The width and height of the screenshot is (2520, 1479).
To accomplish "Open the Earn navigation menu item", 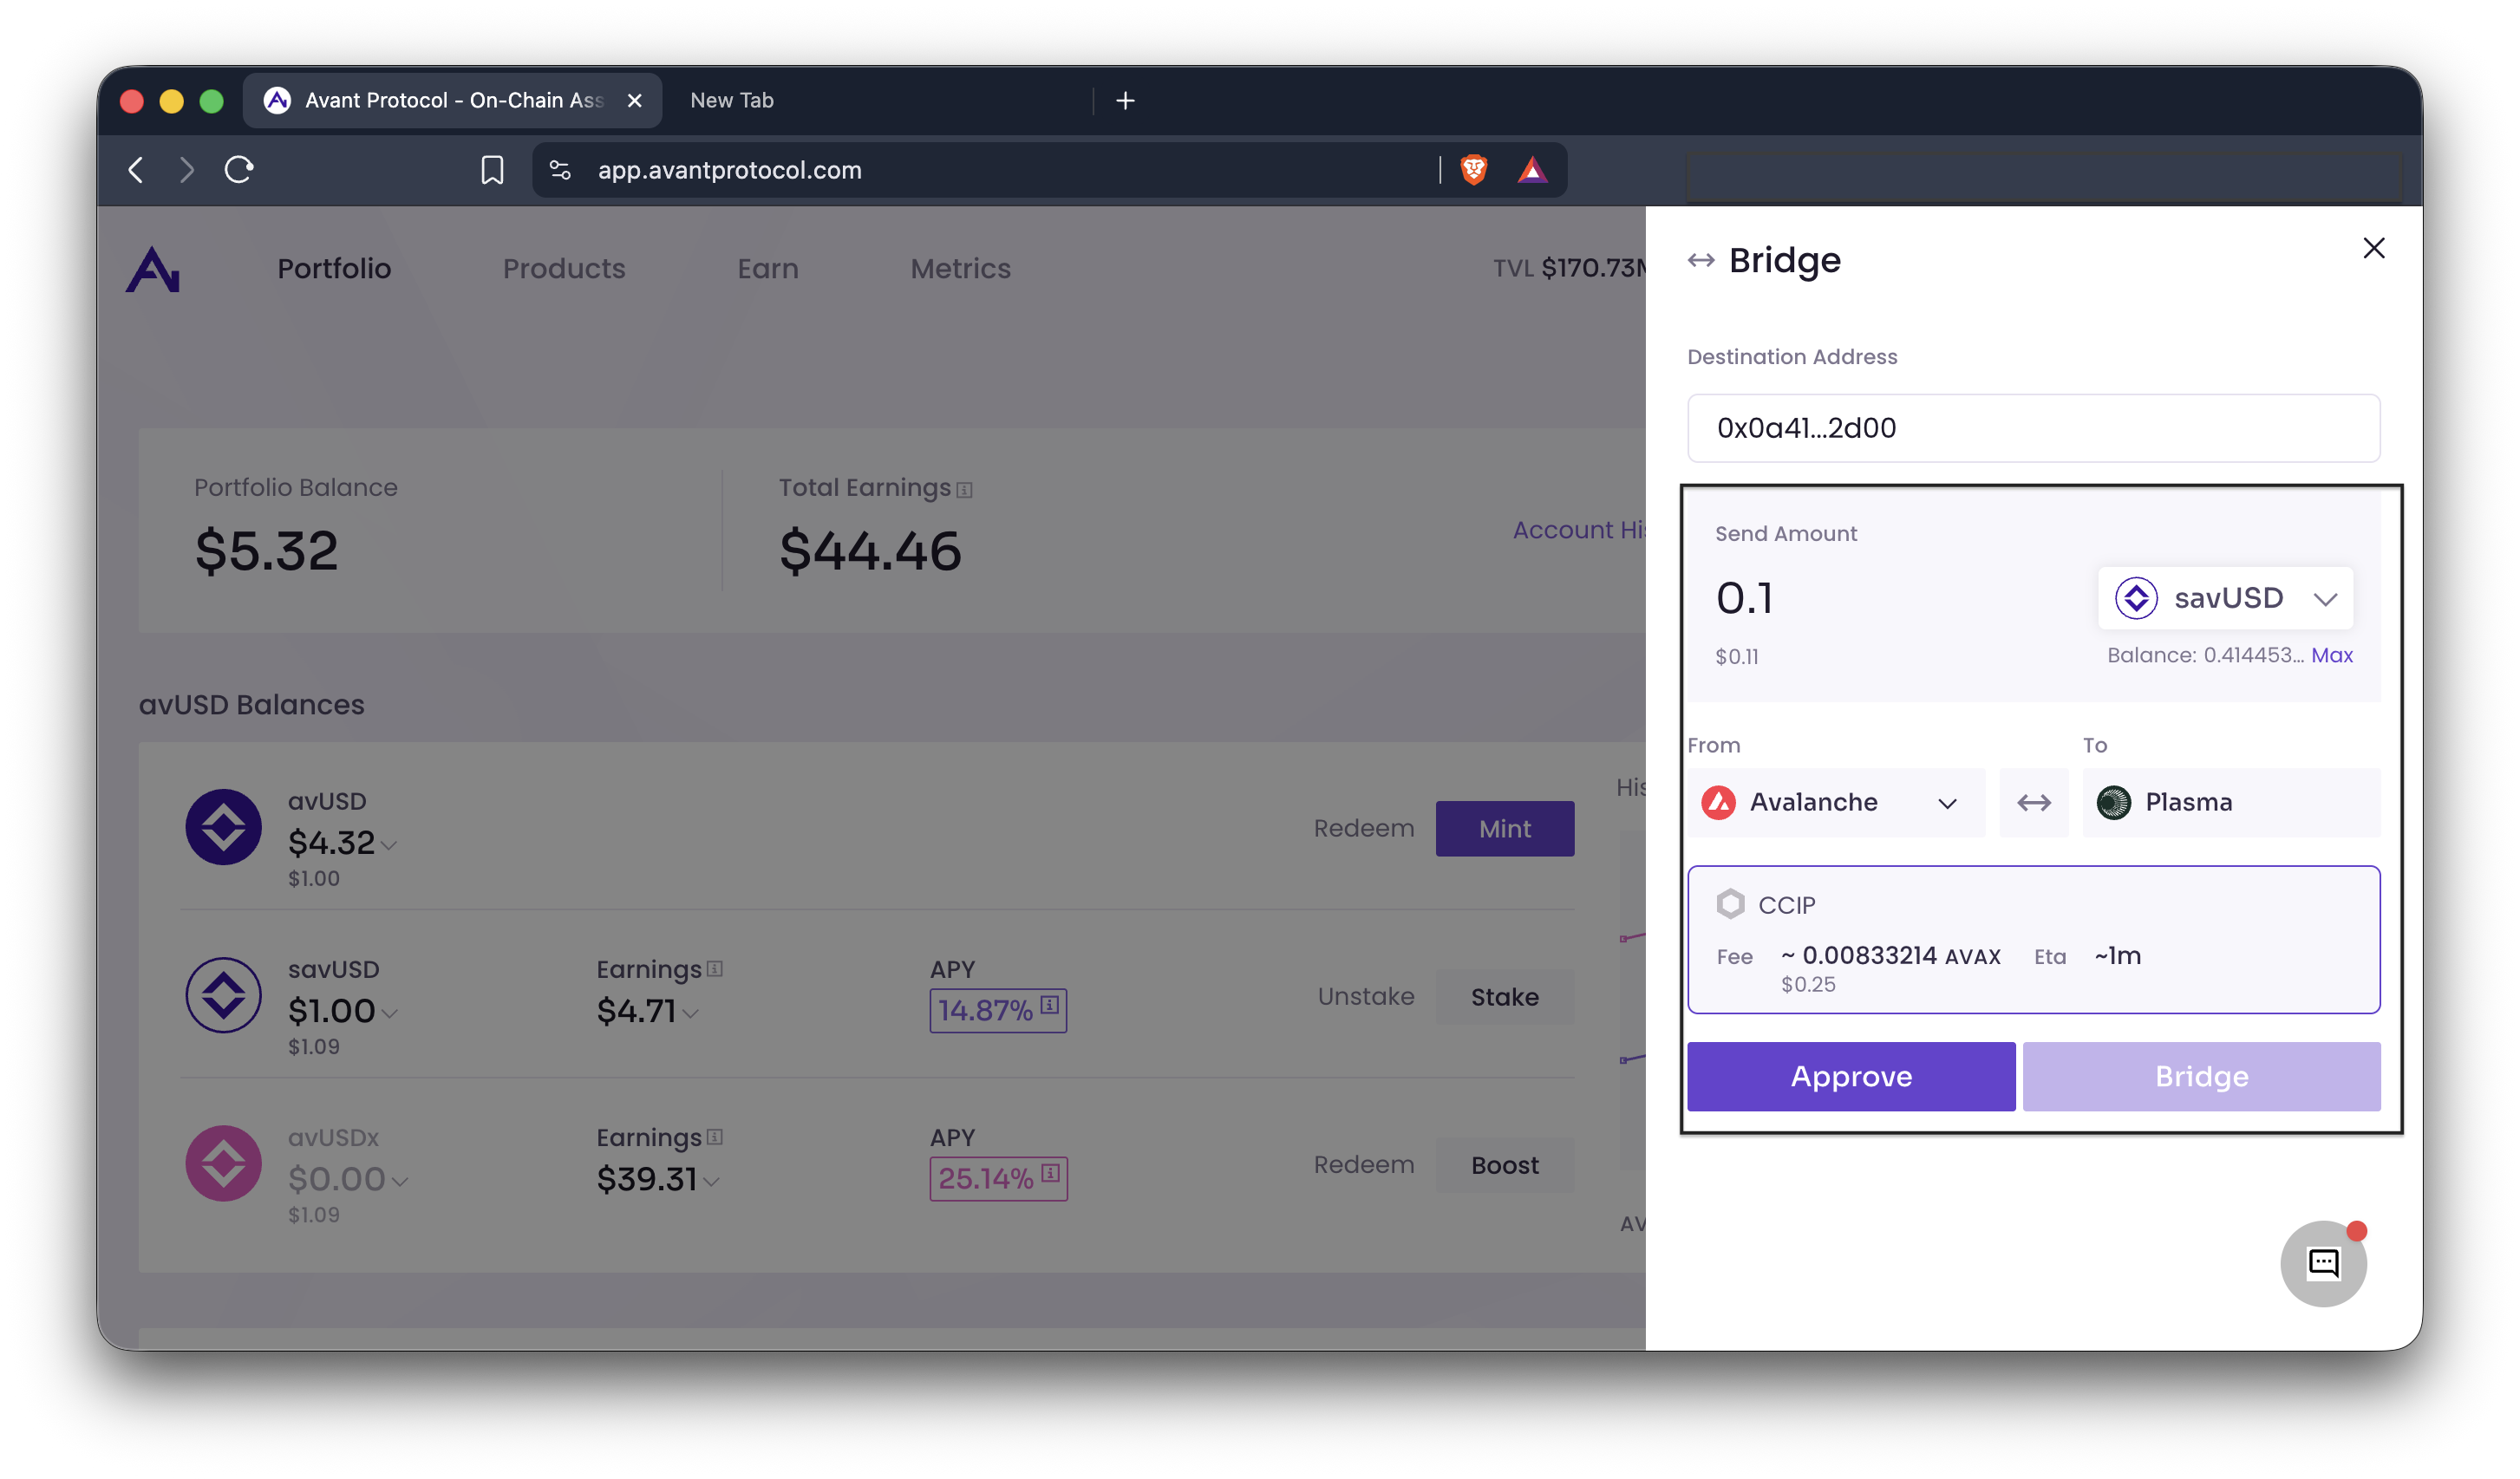I will tap(767, 269).
